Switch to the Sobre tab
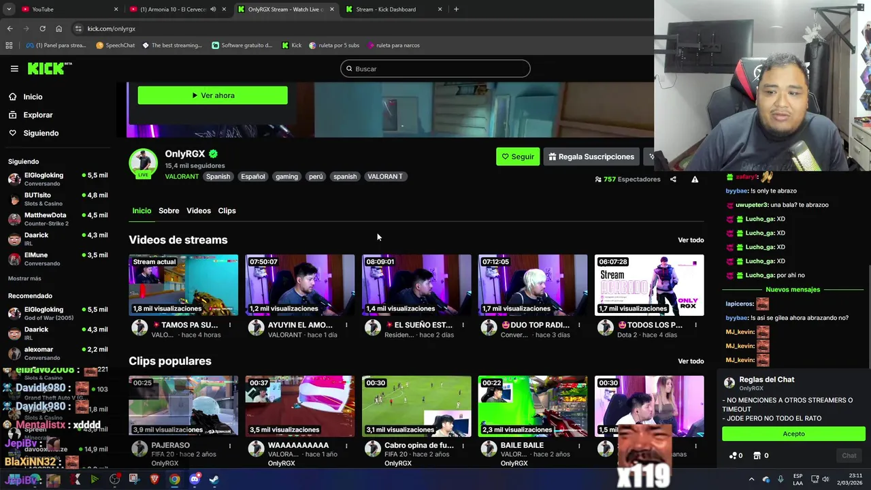This screenshot has width=871, height=490. pyautogui.click(x=169, y=211)
